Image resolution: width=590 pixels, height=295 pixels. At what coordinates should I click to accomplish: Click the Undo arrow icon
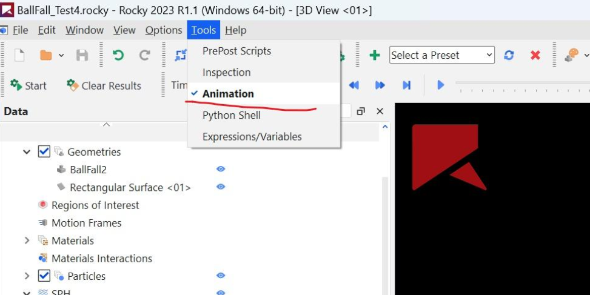click(x=118, y=55)
